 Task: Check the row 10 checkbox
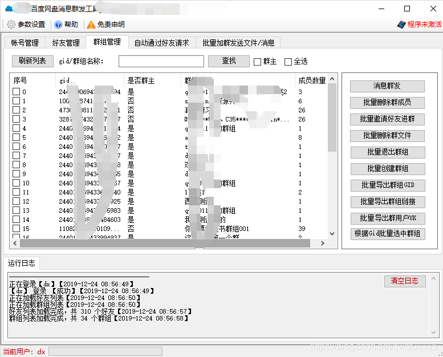point(17,183)
